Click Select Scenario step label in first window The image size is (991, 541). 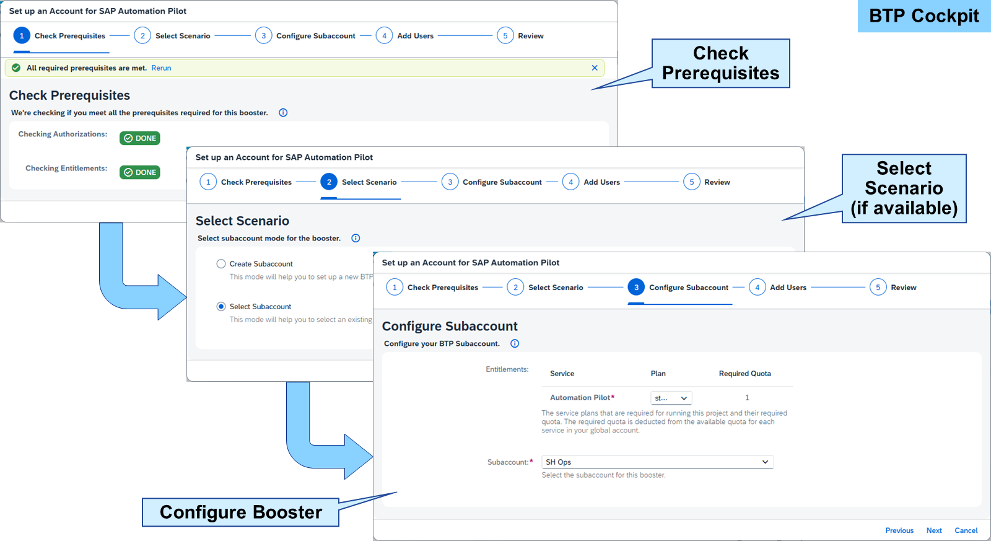click(183, 36)
